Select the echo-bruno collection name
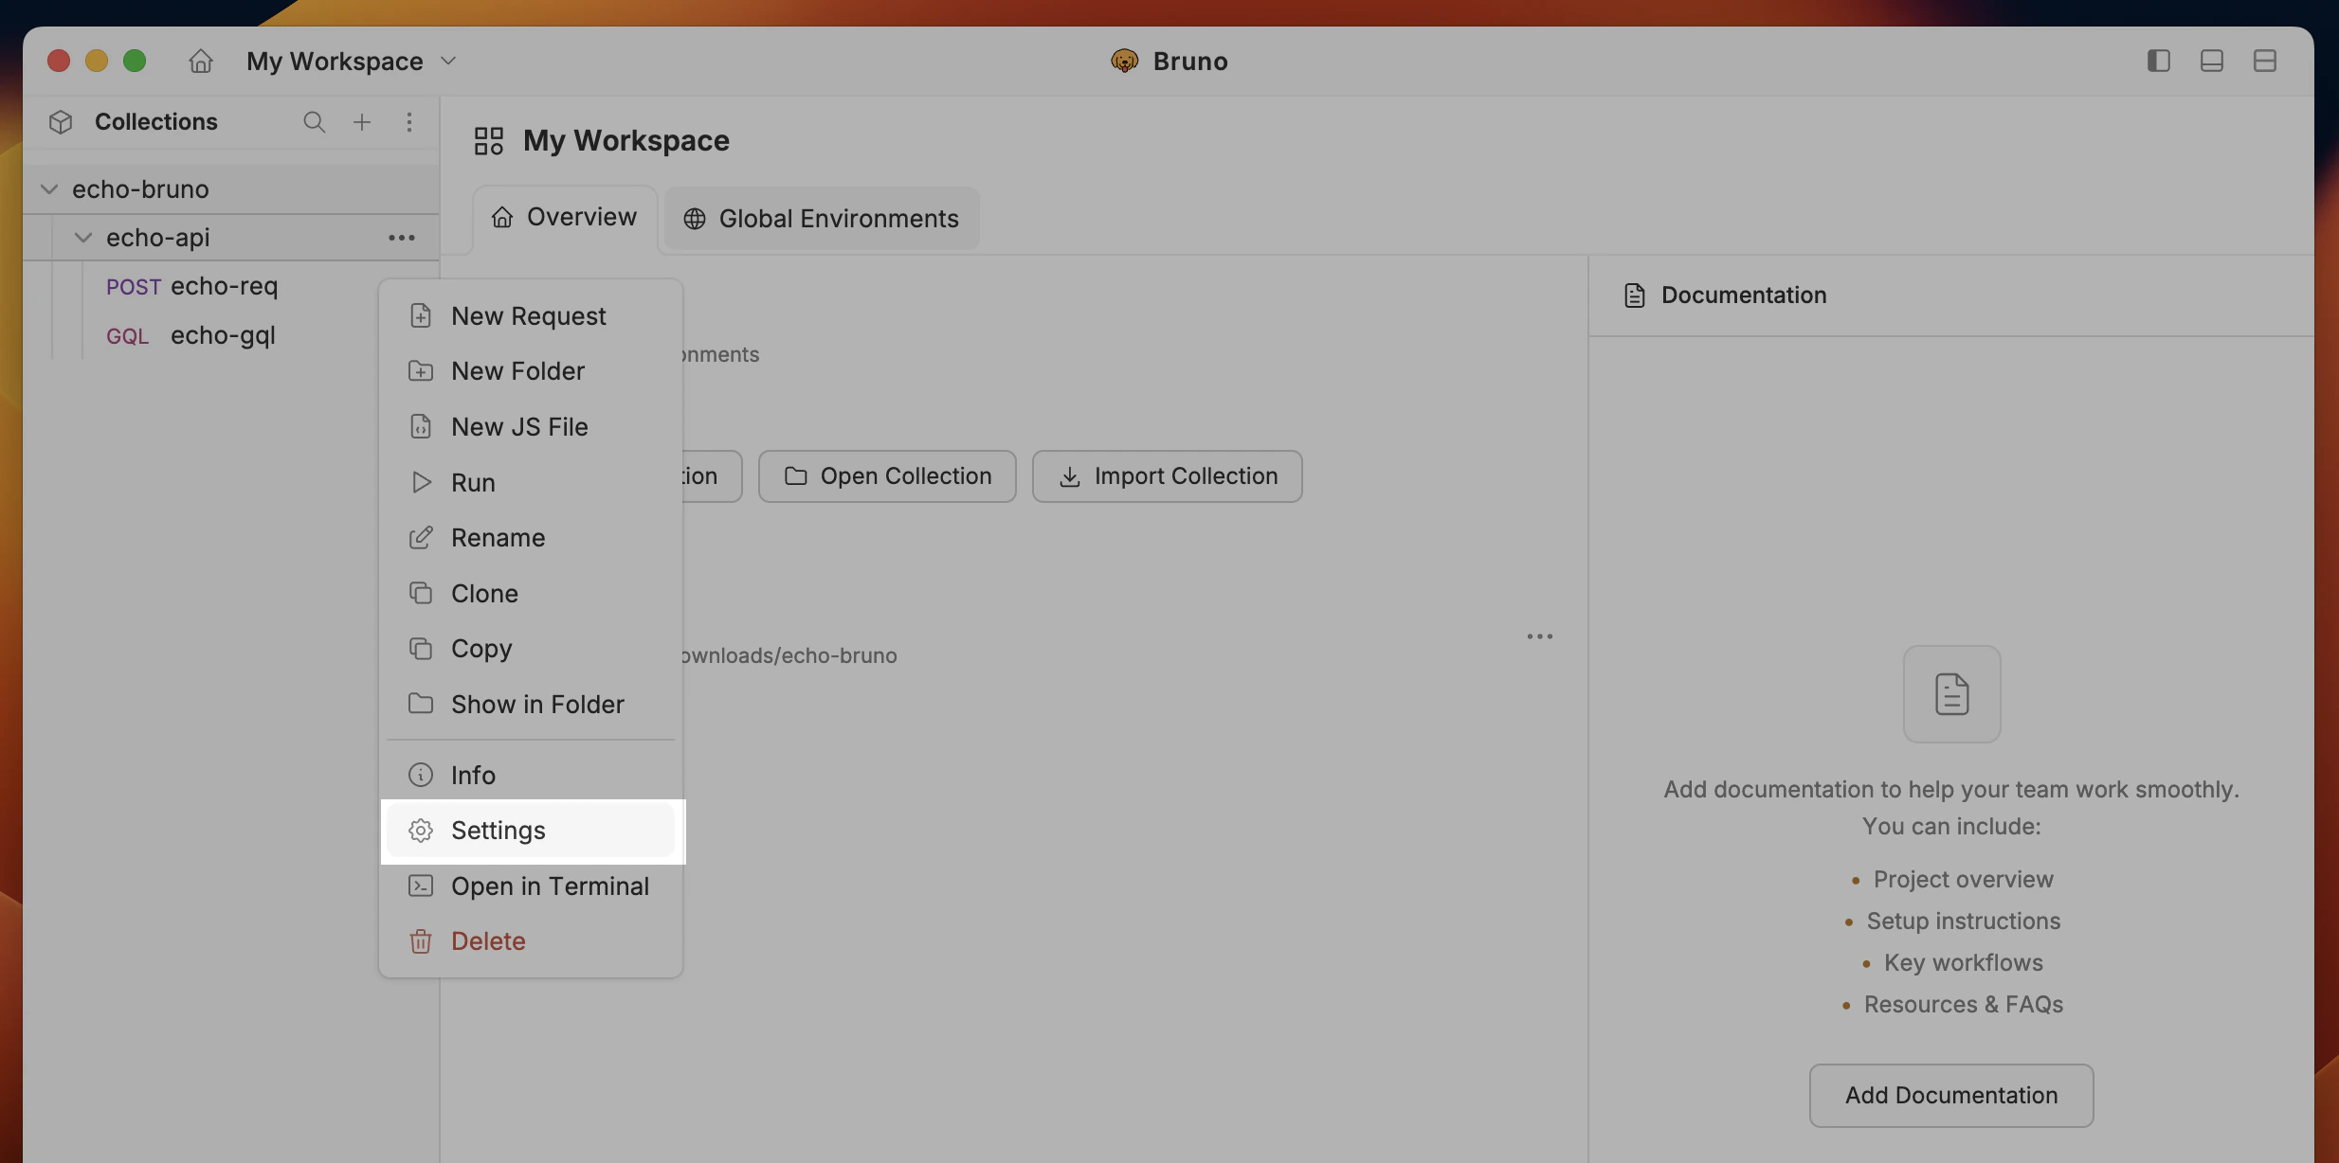The height and width of the screenshot is (1163, 2339). [140, 189]
